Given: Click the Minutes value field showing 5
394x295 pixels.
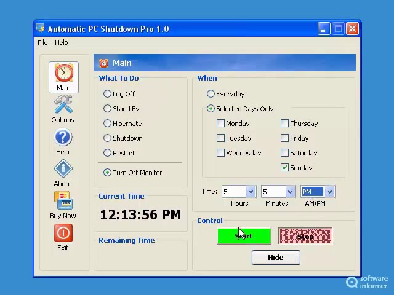Looking at the screenshot, I should [x=273, y=192].
